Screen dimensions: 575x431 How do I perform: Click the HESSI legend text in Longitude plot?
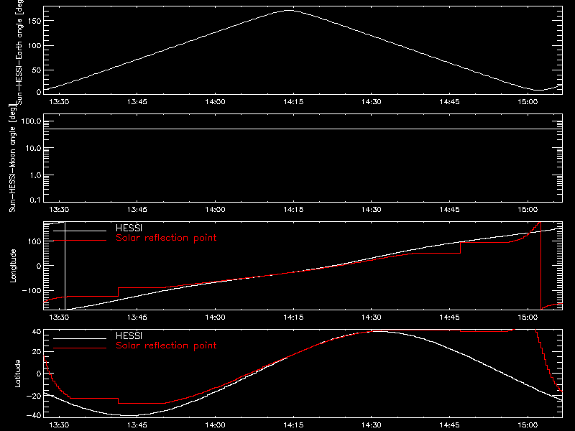tap(129, 228)
